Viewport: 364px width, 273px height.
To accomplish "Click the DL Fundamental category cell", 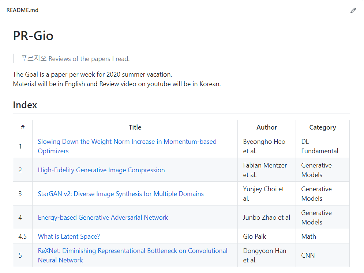I will (319, 146).
